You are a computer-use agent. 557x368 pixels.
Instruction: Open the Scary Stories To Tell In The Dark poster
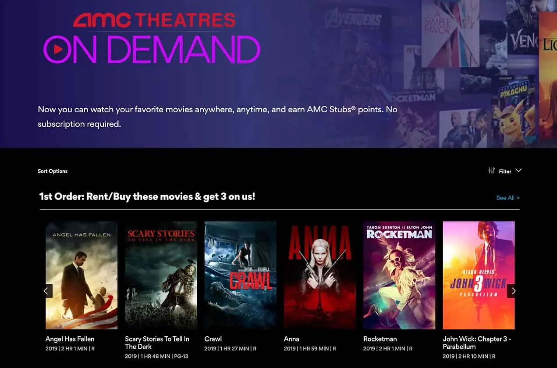(x=161, y=275)
